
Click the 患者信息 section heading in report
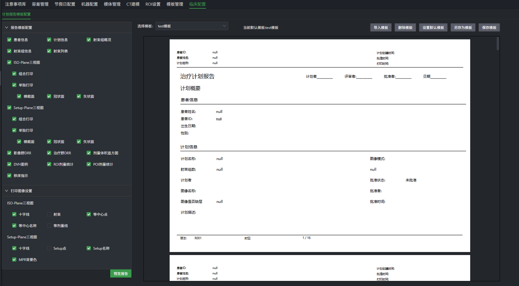[x=189, y=100]
